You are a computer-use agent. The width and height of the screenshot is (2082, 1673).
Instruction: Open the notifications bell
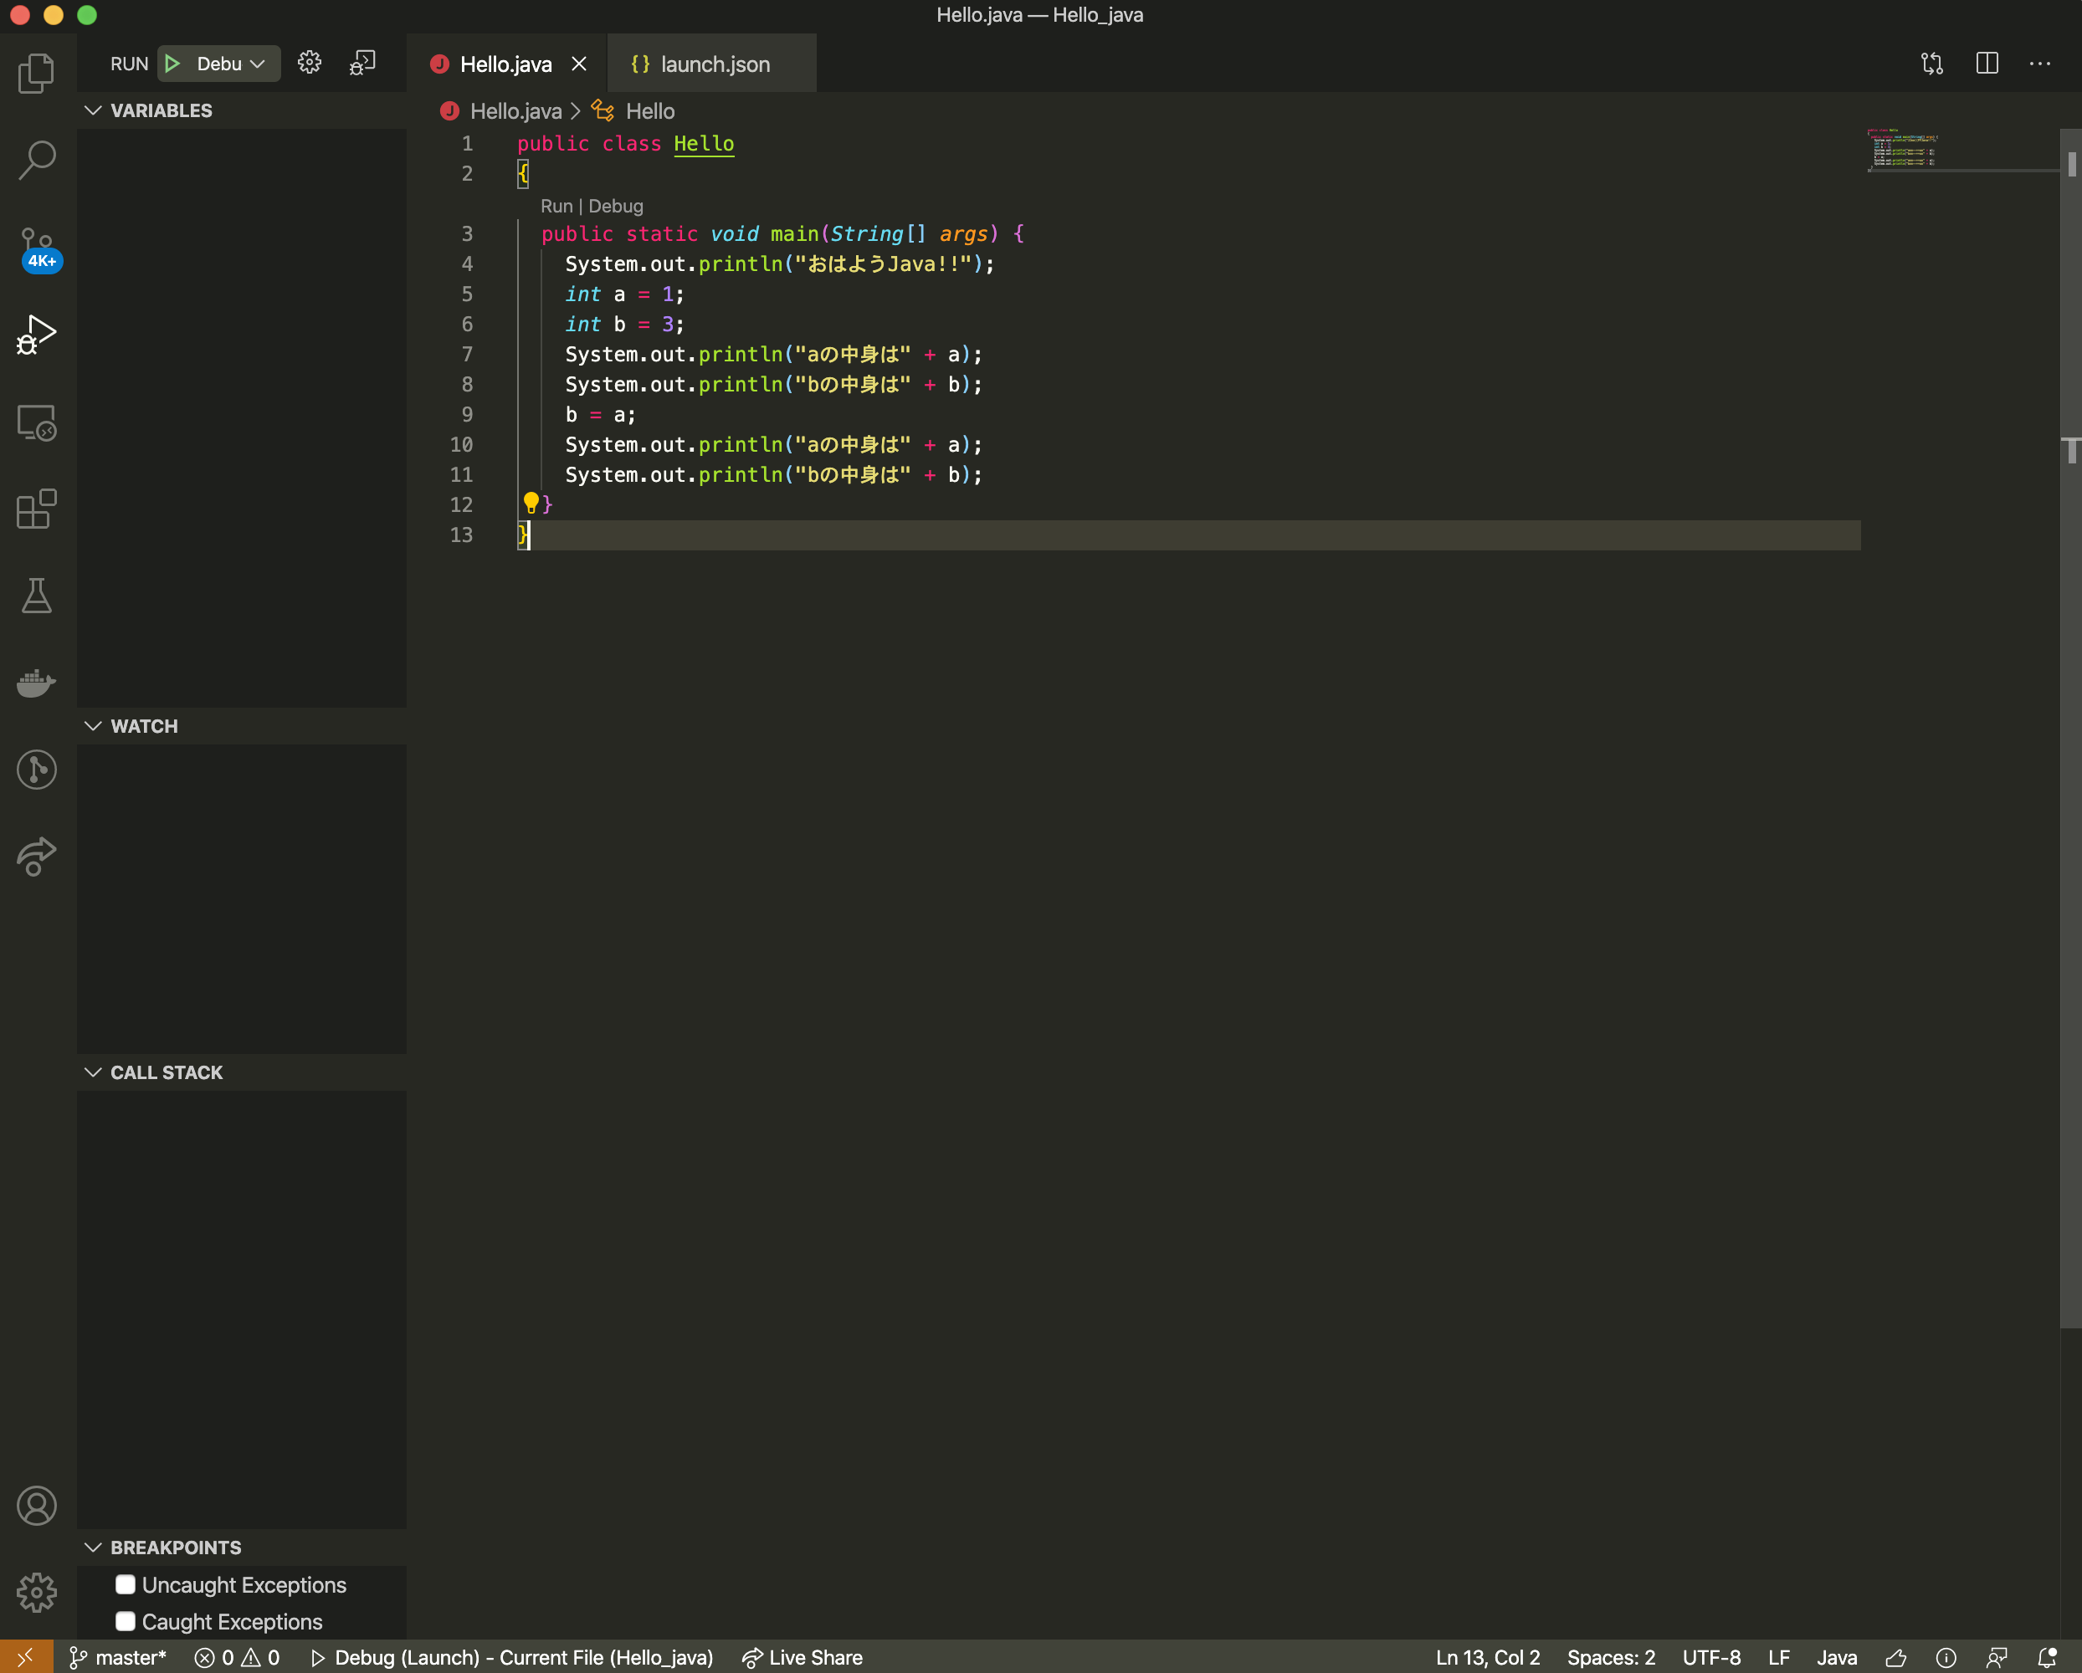click(x=2046, y=1656)
